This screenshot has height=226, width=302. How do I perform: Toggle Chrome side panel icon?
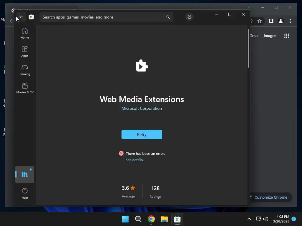[x=271, y=21]
